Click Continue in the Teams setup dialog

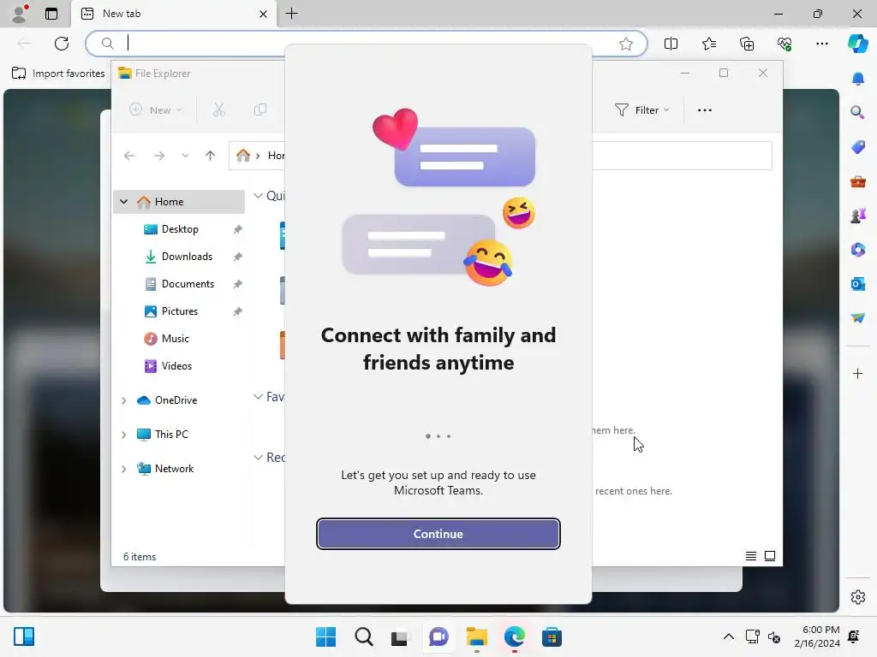(438, 534)
